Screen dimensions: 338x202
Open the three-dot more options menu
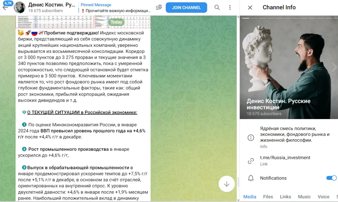pos(230,7)
